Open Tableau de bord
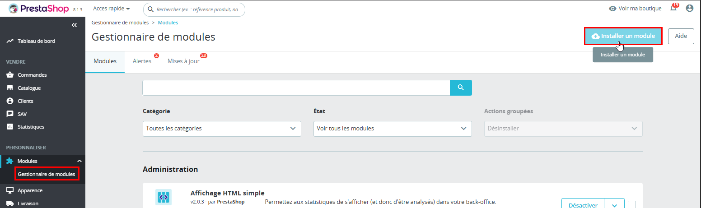 (x=36, y=41)
